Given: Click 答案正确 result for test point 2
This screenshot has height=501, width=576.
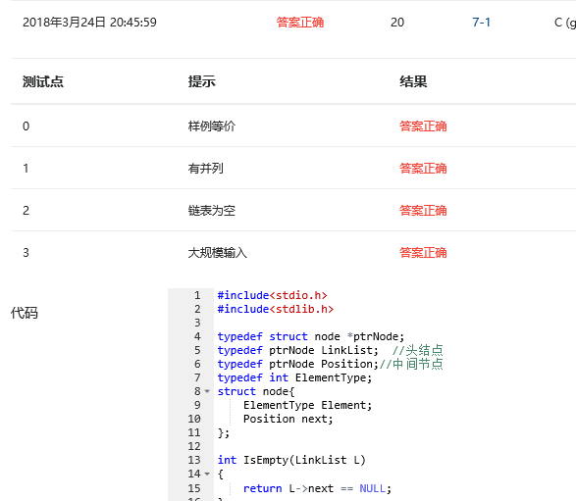Looking at the screenshot, I should tap(423, 211).
